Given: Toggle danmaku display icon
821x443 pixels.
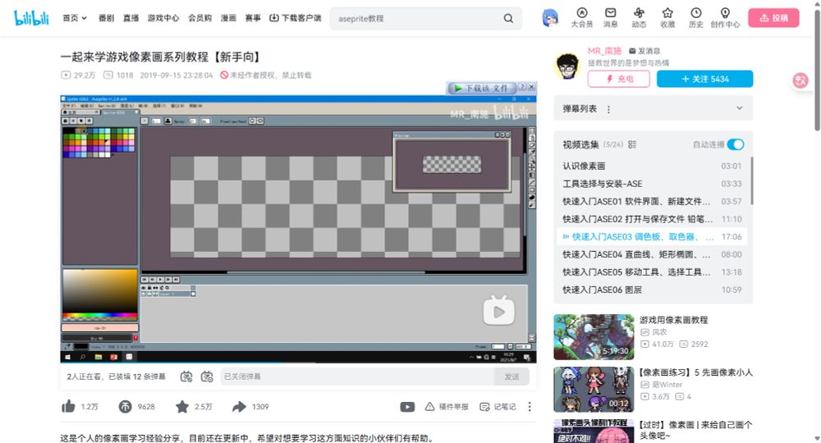Looking at the screenshot, I should (x=186, y=377).
